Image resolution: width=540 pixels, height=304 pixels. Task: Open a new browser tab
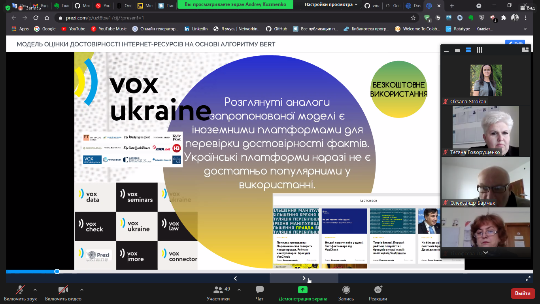pyautogui.click(x=452, y=6)
